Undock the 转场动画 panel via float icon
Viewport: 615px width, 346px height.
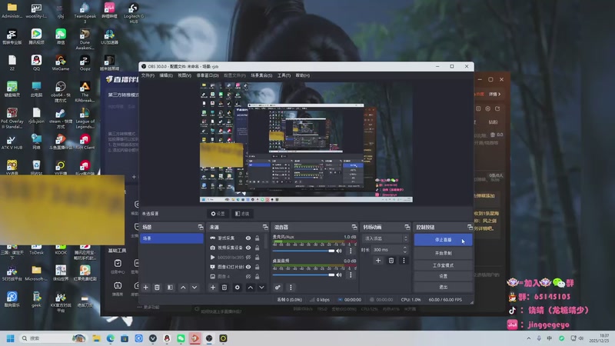coord(407,227)
